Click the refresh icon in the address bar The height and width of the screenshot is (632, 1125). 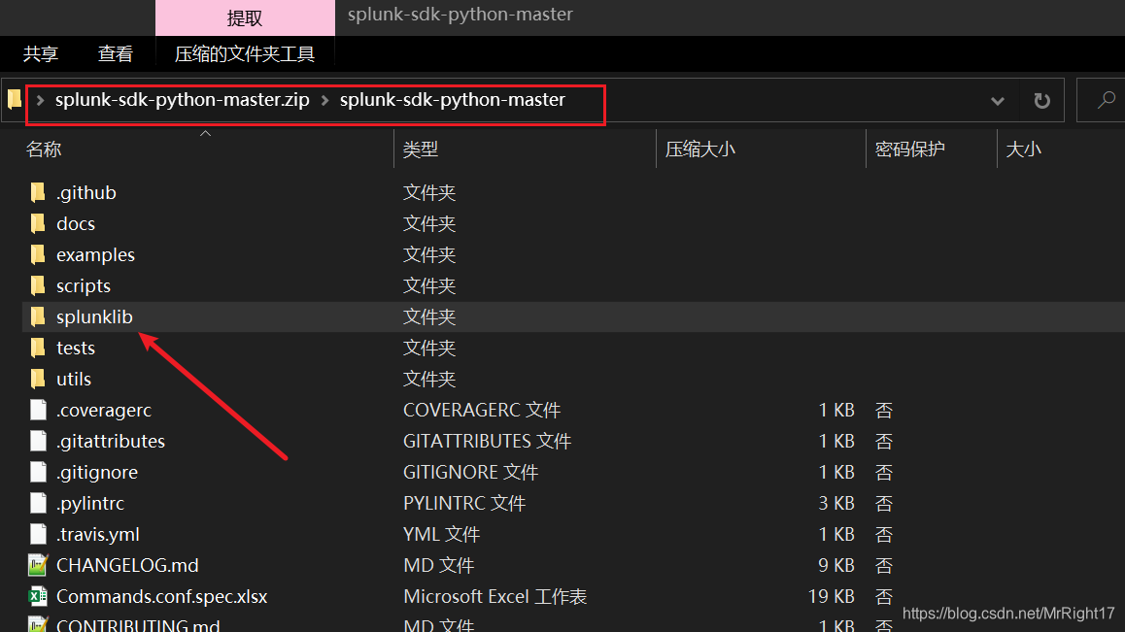click(x=1041, y=99)
